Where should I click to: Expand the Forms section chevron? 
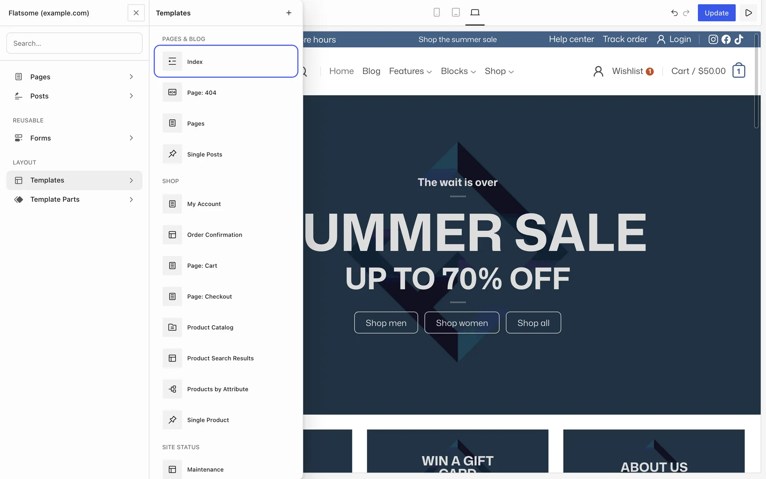(x=131, y=138)
